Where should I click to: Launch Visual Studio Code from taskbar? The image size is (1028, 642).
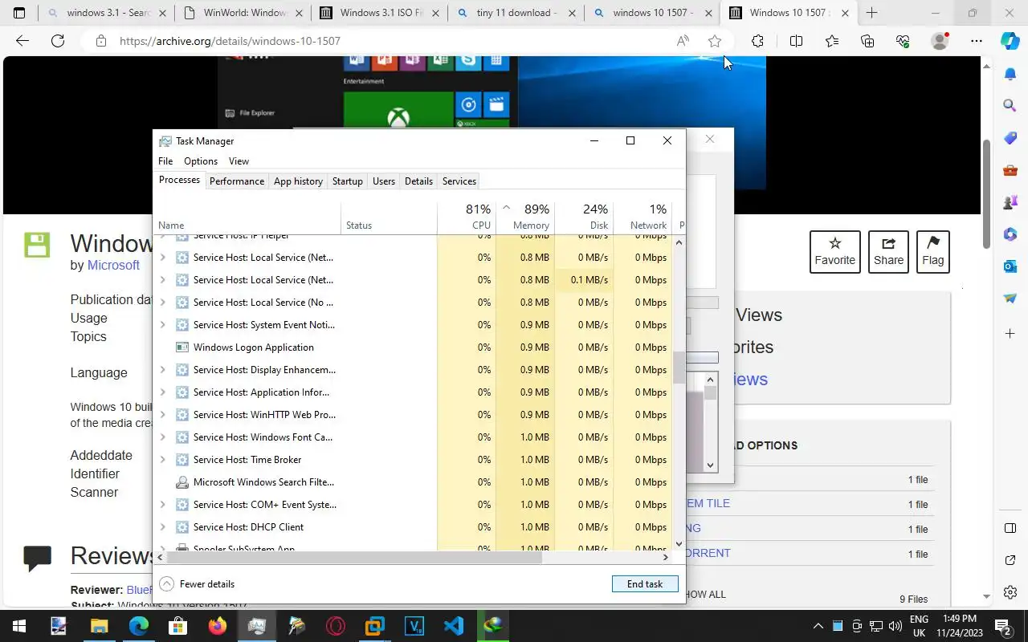coord(454,625)
